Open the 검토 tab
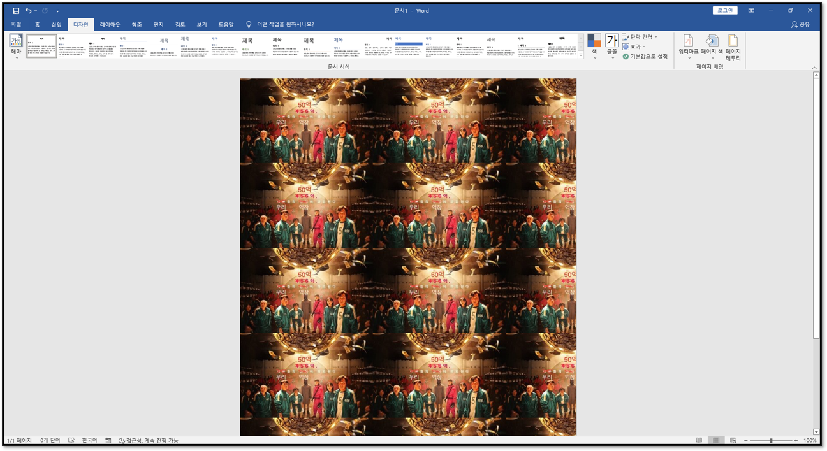 [180, 25]
